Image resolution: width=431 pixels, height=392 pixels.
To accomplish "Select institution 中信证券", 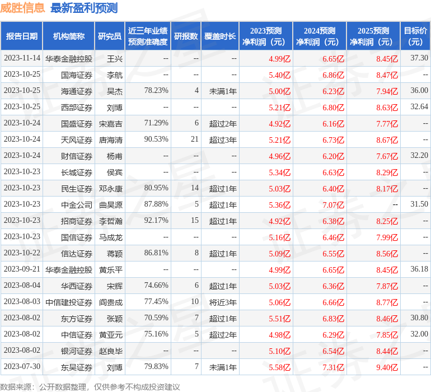I will (77, 334).
